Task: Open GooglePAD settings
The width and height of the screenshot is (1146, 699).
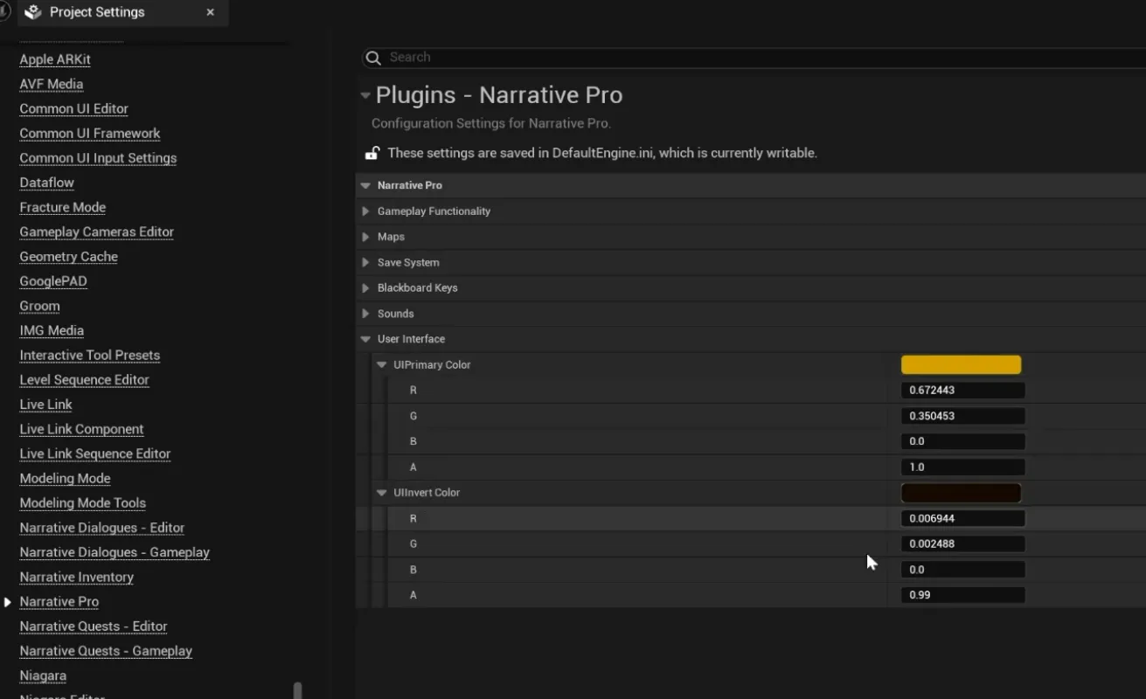Action: (53, 281)
